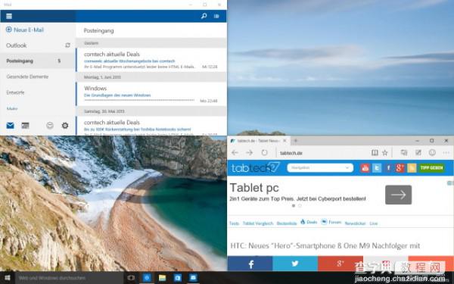Open Reading view in Edge
This screenshot has height=284, width=454.
coord(375,152)
